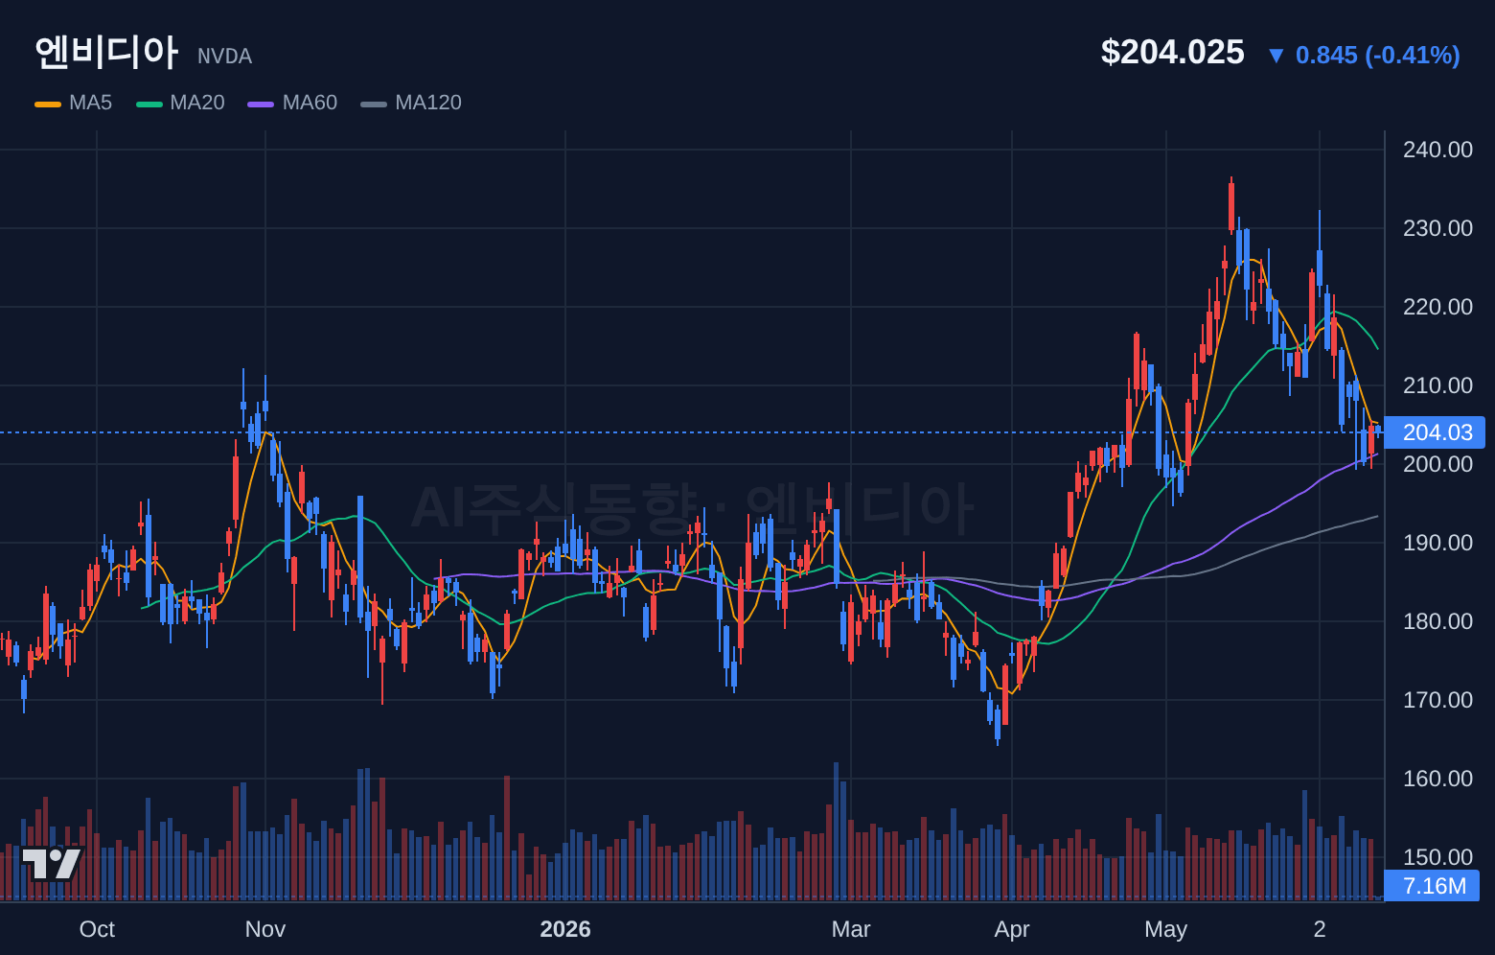Click the 204.03 current price label on axis
Image resolution: width=1495 pixels, height=955 pixels.
[1435, 432]
